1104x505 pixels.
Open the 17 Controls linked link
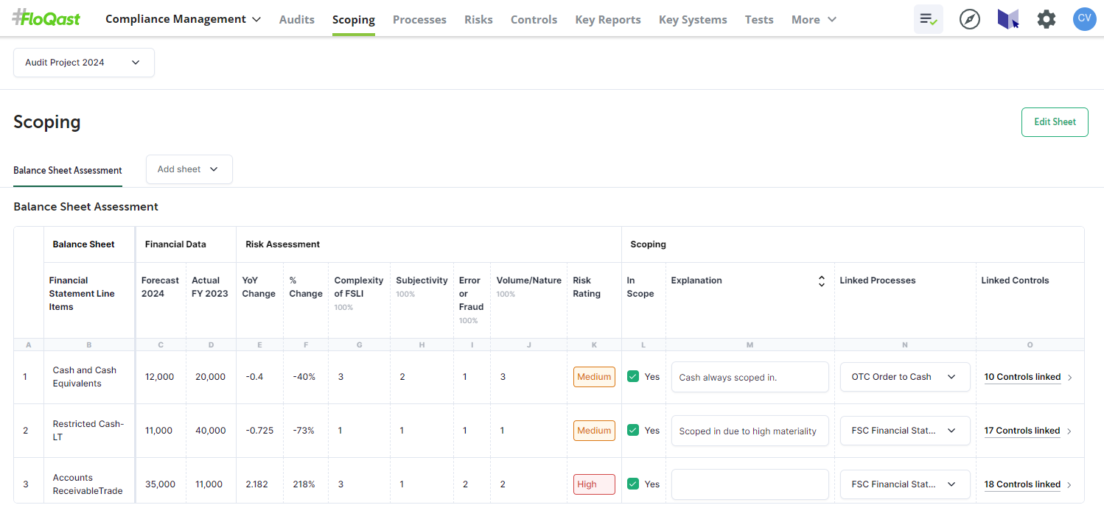click(x=1022, y=431)
